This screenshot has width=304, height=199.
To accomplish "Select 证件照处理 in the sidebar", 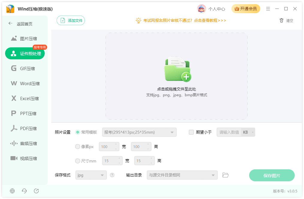I will point(25,53).
